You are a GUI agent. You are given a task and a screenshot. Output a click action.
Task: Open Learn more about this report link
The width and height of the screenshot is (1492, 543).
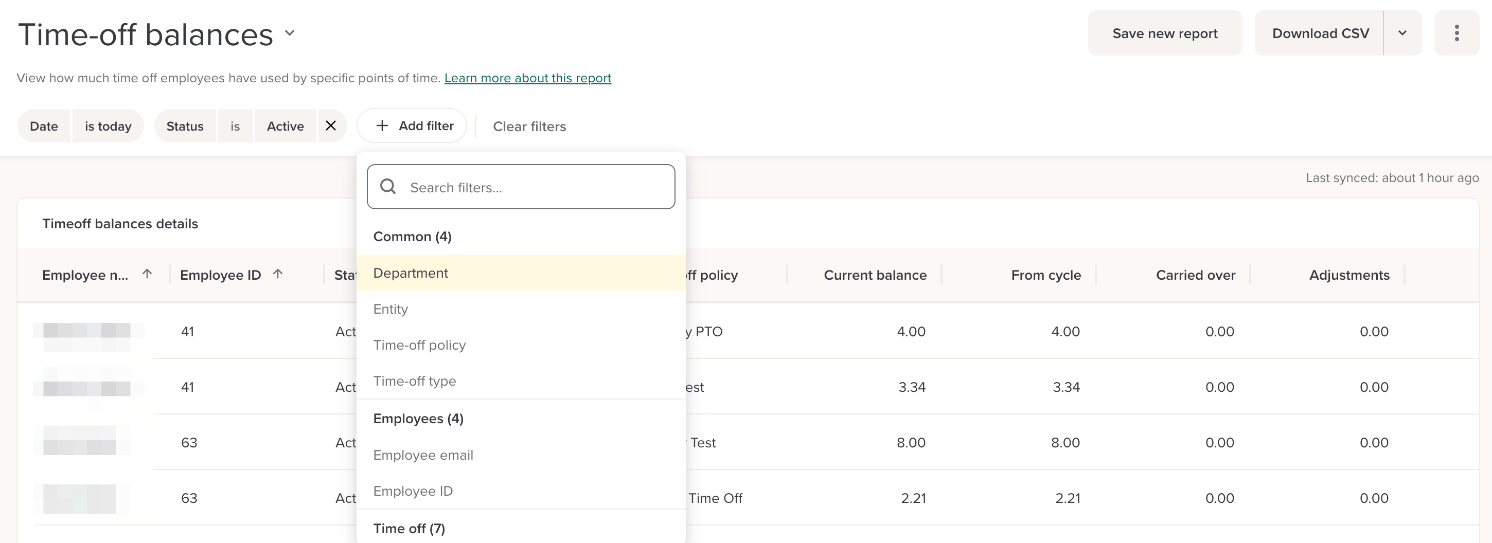click(527, 78)
